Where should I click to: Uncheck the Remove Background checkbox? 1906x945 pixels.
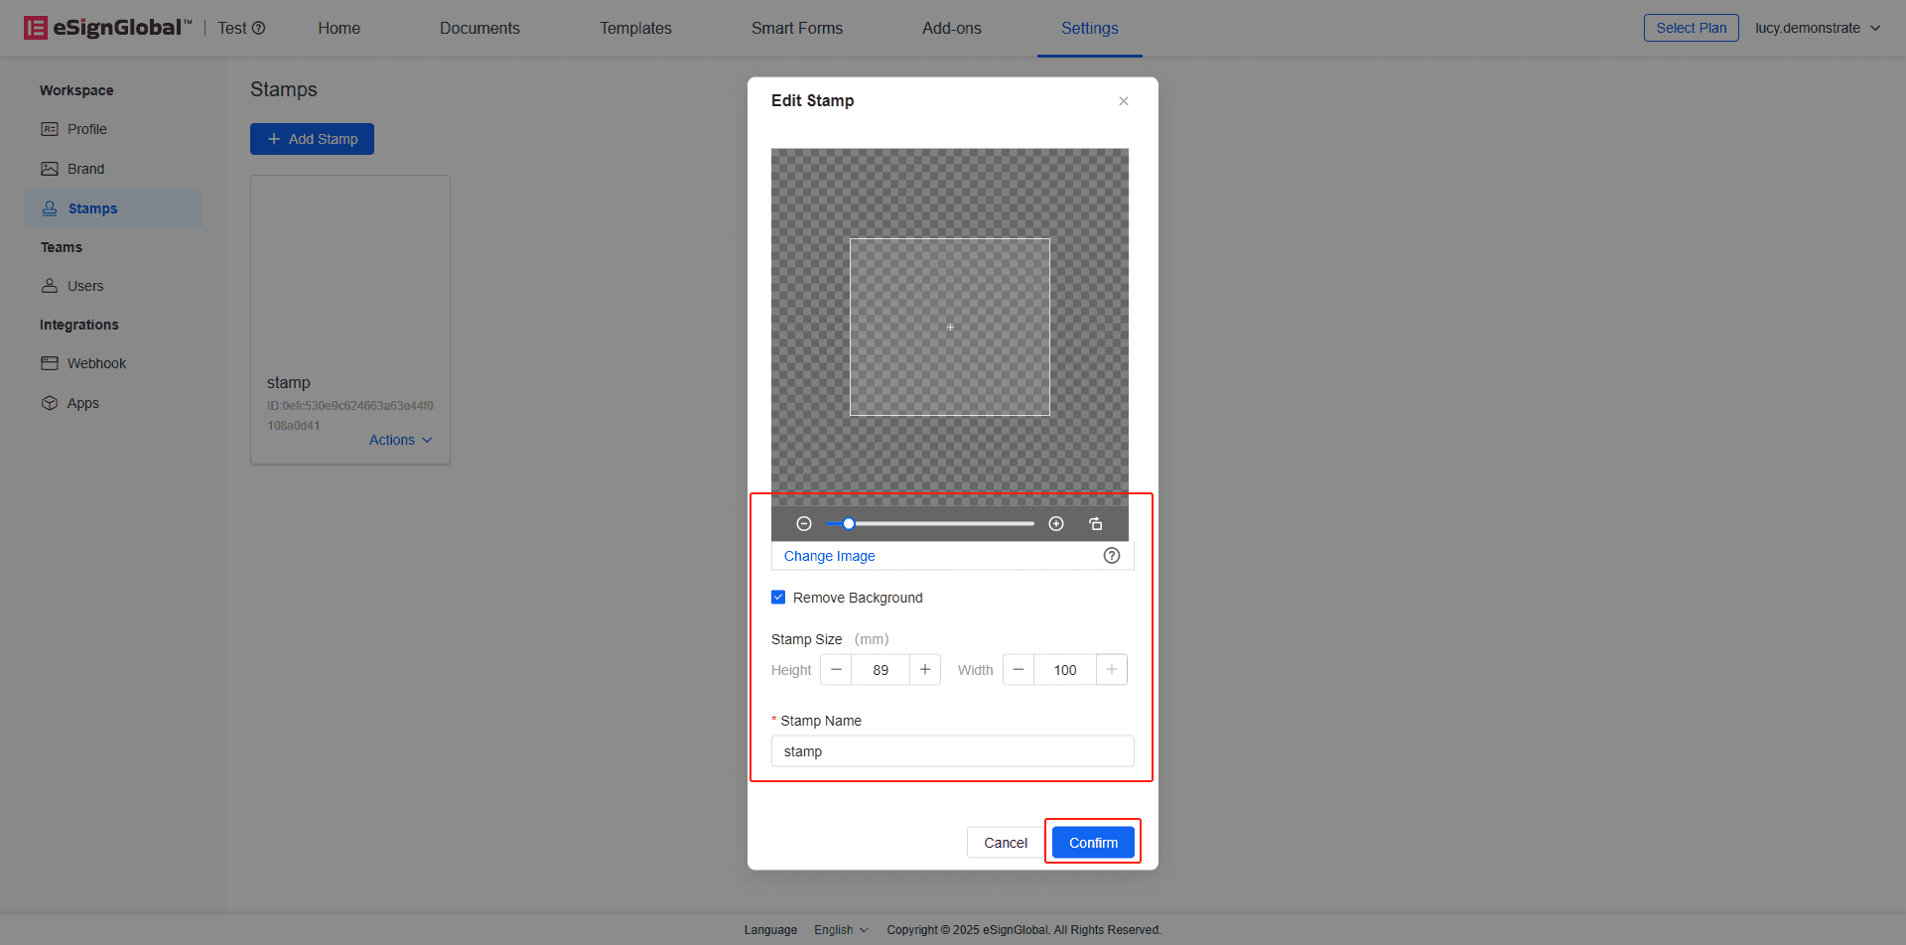tap(778, 598)
